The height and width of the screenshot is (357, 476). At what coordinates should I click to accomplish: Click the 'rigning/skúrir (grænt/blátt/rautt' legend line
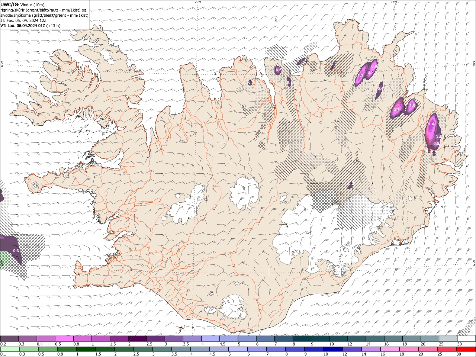44,10
